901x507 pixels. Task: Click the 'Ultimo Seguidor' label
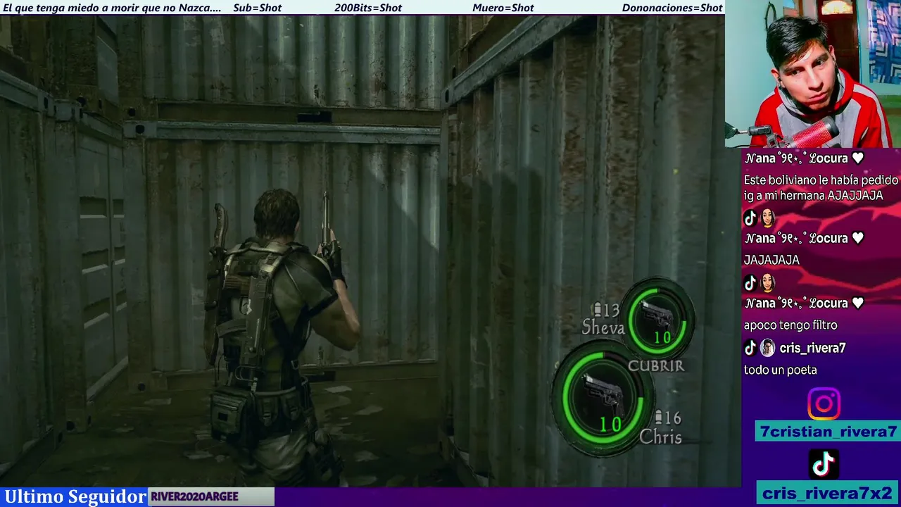point(75,496)
